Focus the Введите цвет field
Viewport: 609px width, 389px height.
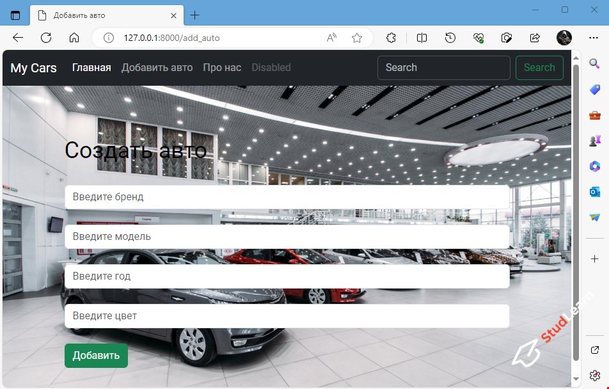point(287,316)
